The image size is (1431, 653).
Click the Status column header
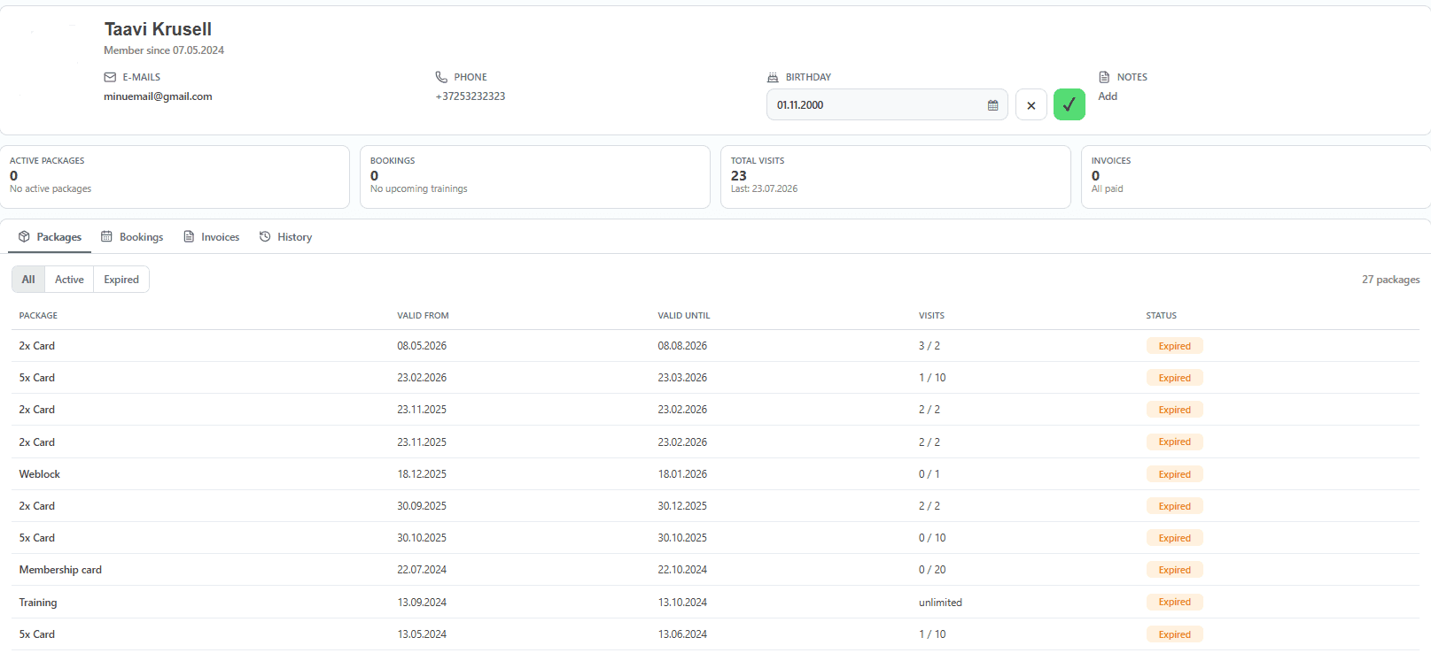[1161, 316]
